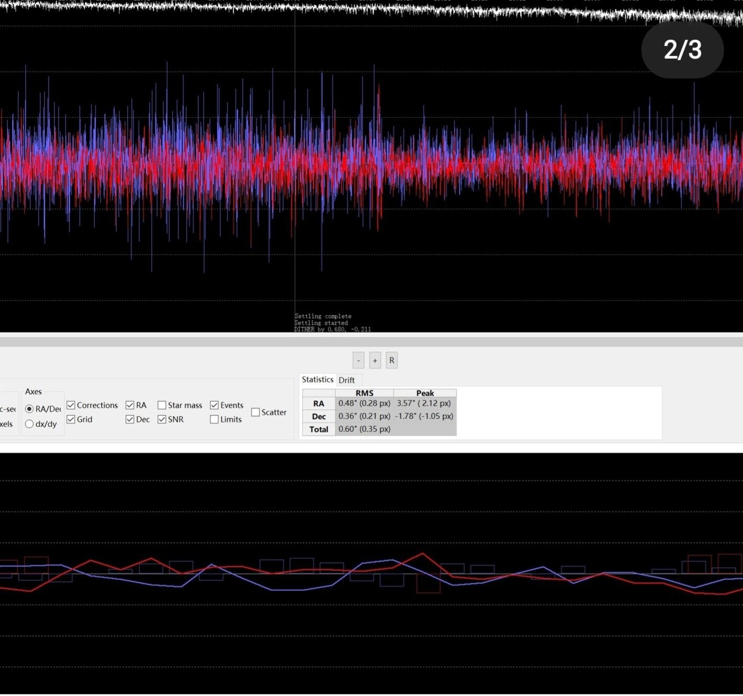The image size is (743, 696).
Task: Check the Scatter option
Action: pyautogui.click(x=256, y=413)
